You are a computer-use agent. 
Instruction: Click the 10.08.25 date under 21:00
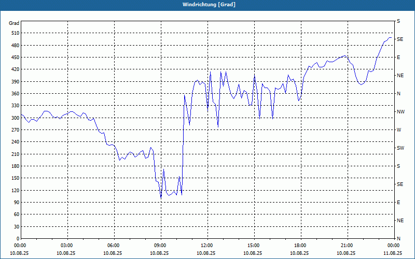pyautogui.click(x=346, y=253)
